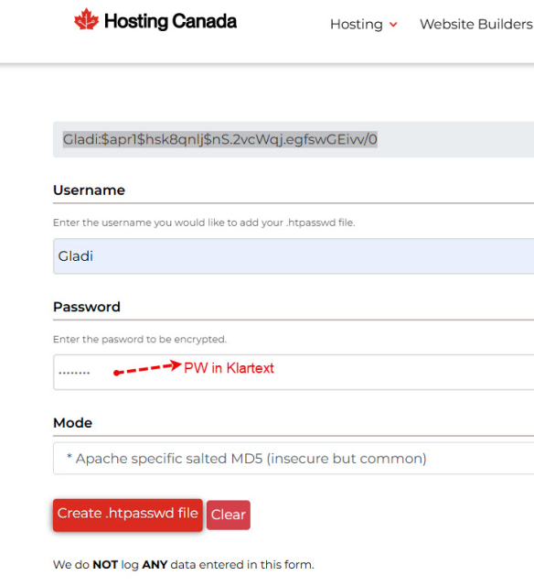Click the red maple leaf logo icon
Screen dimensions: 534x586
[87, 19]
